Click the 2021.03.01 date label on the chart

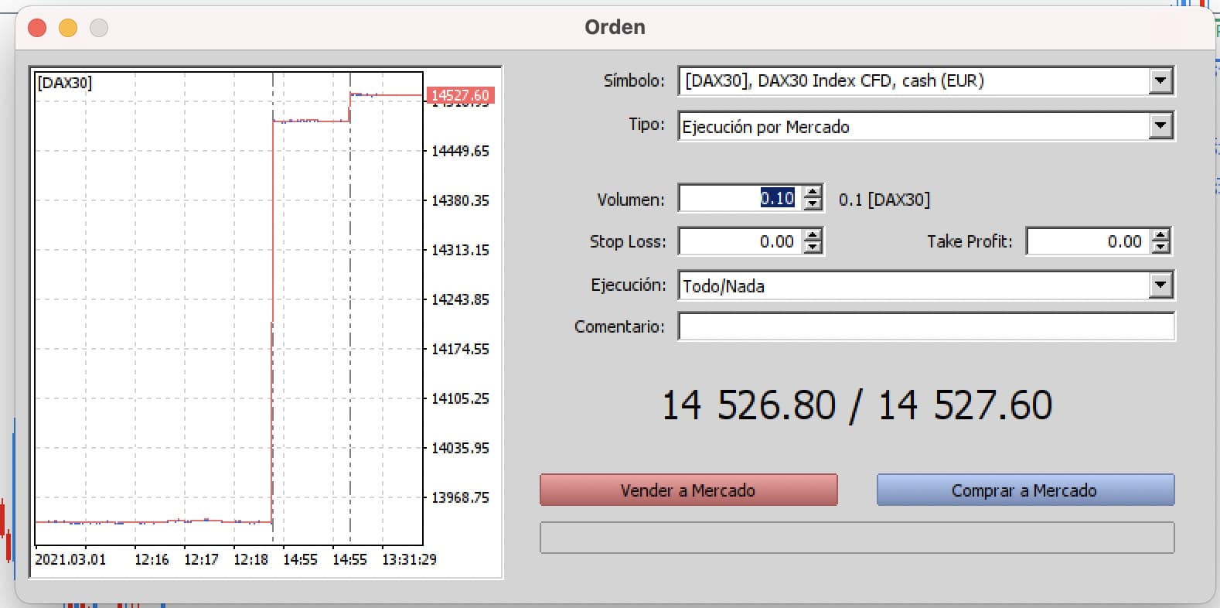[x=70, y=559]
